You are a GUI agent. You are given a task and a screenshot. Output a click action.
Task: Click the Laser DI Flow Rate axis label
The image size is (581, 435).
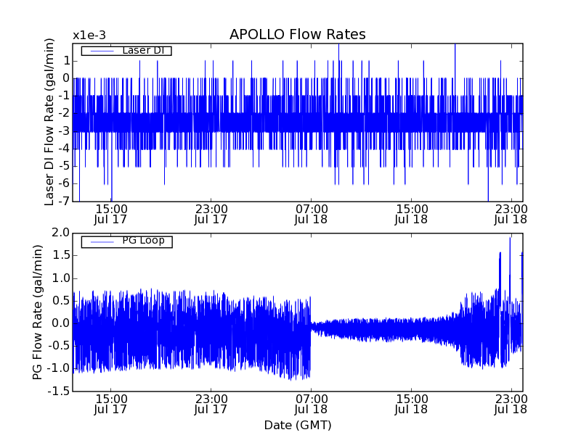pyautogui.click(x=49, y=122)
